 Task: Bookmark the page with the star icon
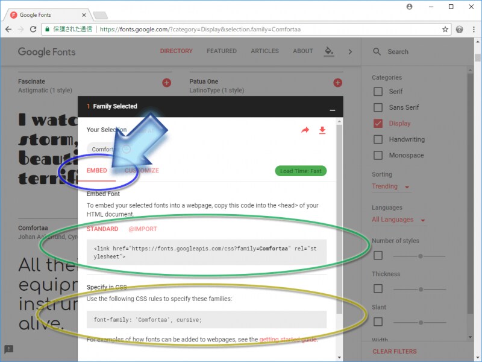[x=444, y=28]
